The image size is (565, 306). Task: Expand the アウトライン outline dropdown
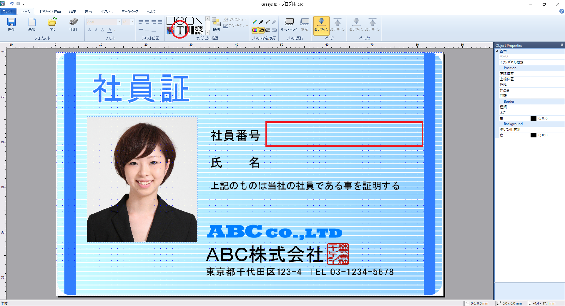[247, 26]
